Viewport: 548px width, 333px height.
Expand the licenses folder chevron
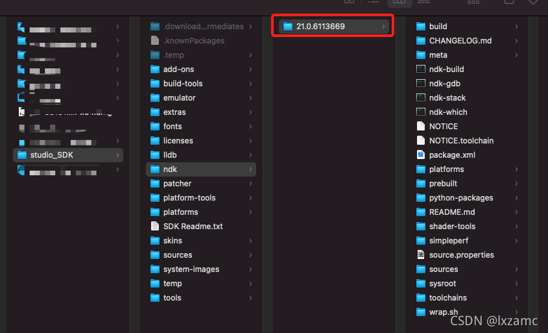pos(250,141)
